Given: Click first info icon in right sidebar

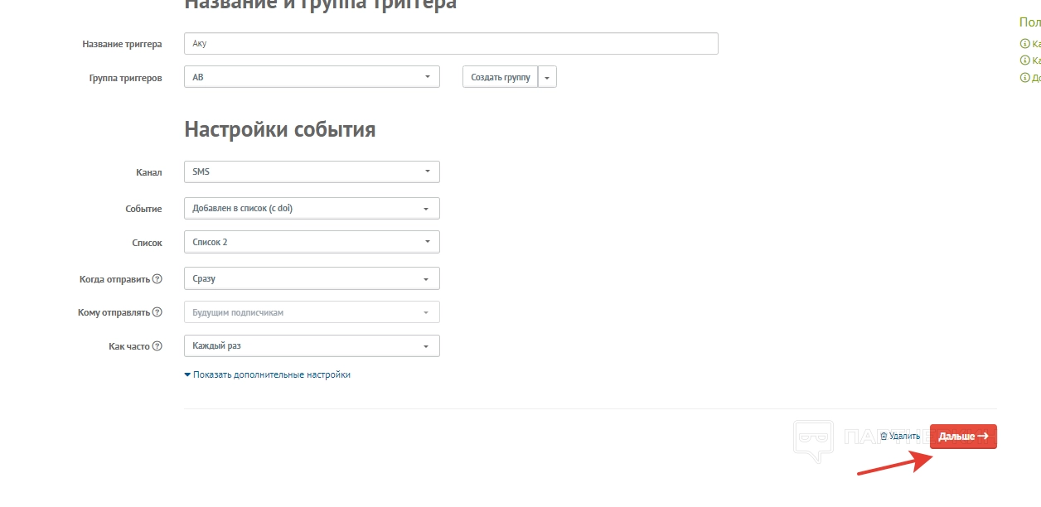Looking at the screenshot, I should pos(1024,44).
